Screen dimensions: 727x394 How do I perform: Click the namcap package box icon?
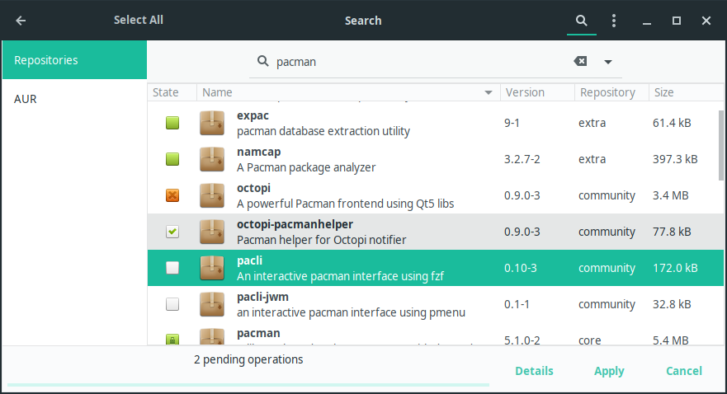coord(212,159)
